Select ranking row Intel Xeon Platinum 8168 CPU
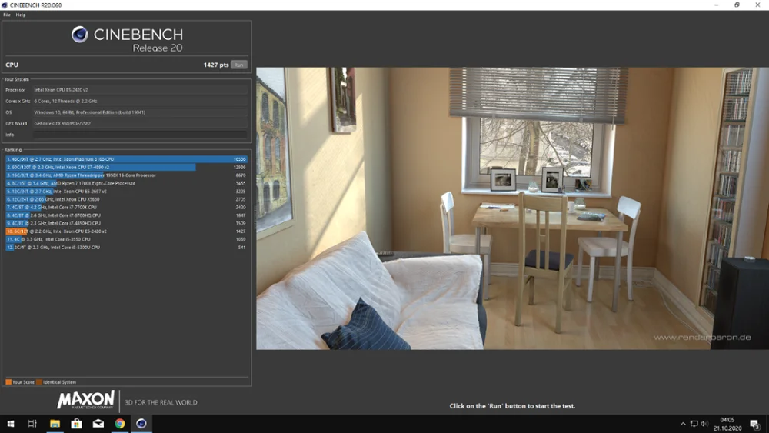Image resolution: width=769 pixels, height=433 pixels. click(126, 159)
